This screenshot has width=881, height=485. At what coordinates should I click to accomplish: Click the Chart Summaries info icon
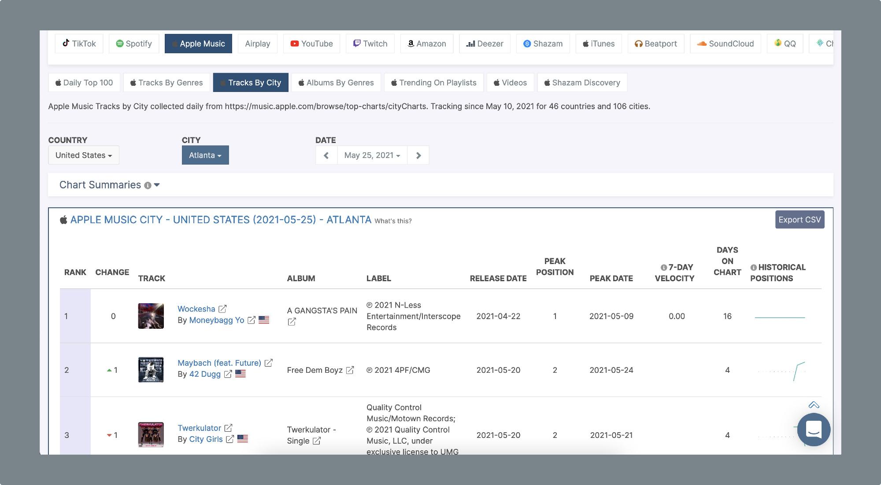point(148,185)
